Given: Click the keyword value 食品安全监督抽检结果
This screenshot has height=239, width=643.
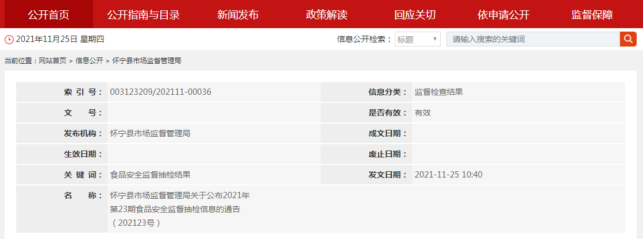Looking at the screenshot, I should pos(150,175).
